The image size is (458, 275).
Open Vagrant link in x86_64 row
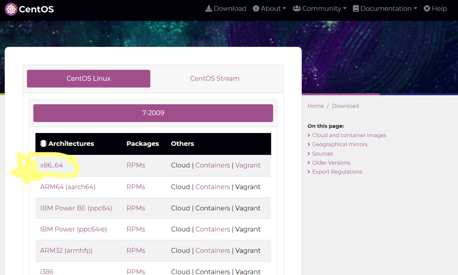[248, 165]
